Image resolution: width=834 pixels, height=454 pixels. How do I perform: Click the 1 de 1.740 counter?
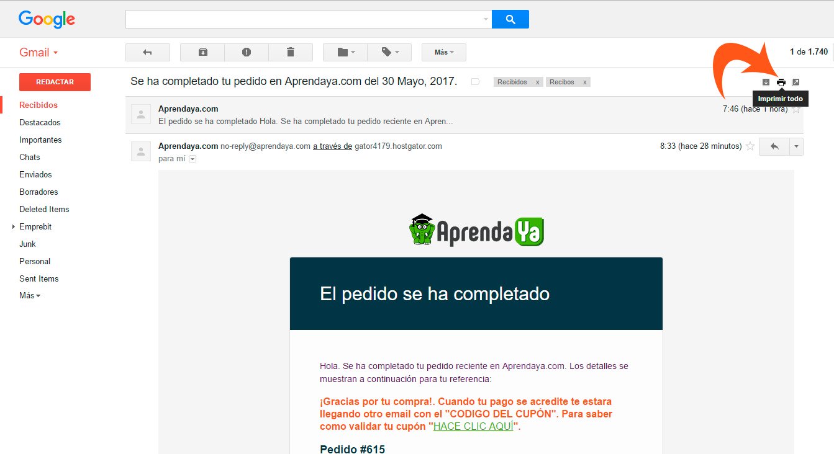click(x=809, y=52)
